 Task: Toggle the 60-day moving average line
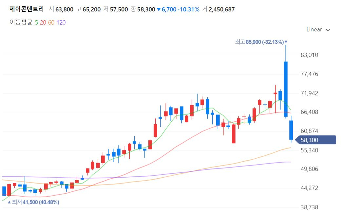pos(51,23)
